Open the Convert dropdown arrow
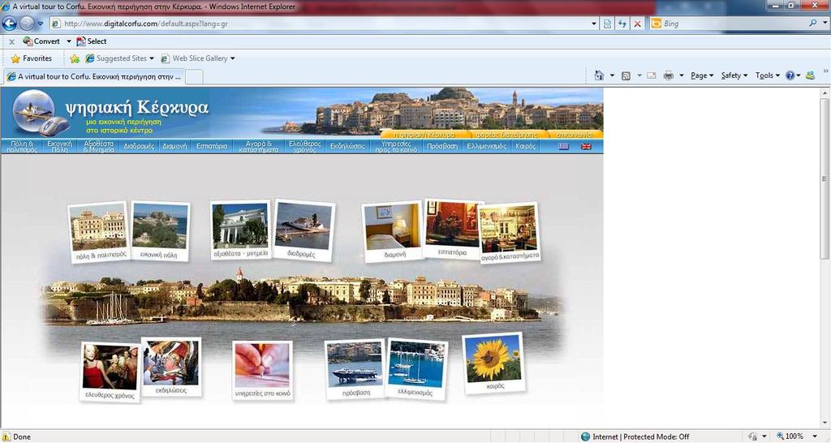The image size is (831, 443). [68, 41]
